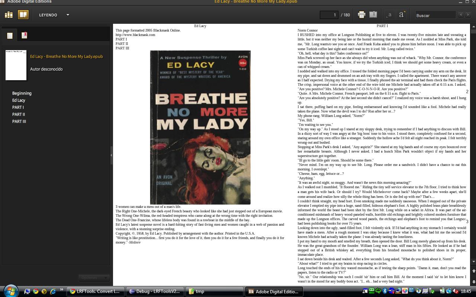
Task: Go to previous search result arrow
Action: click(x=461, y=15)
